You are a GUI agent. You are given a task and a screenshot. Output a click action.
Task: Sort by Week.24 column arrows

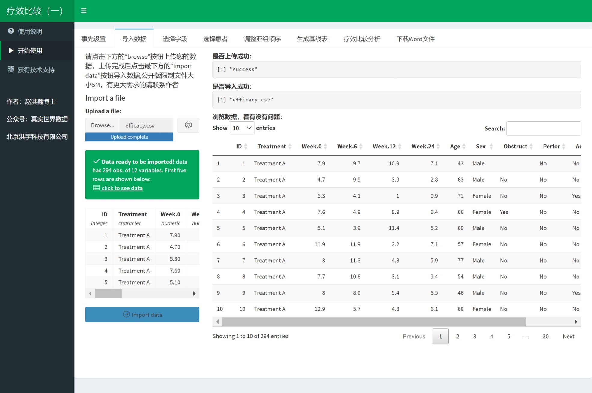tap(438, 146)
